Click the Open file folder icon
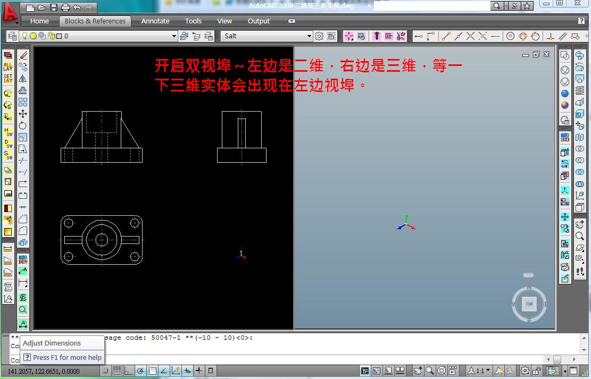 [42, 7]
